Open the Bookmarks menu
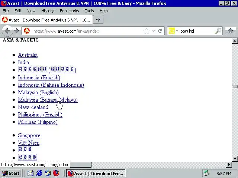This screenshot has width=238, height=178. tap(70, 11)
